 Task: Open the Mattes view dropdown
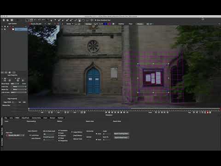(70, 24)
